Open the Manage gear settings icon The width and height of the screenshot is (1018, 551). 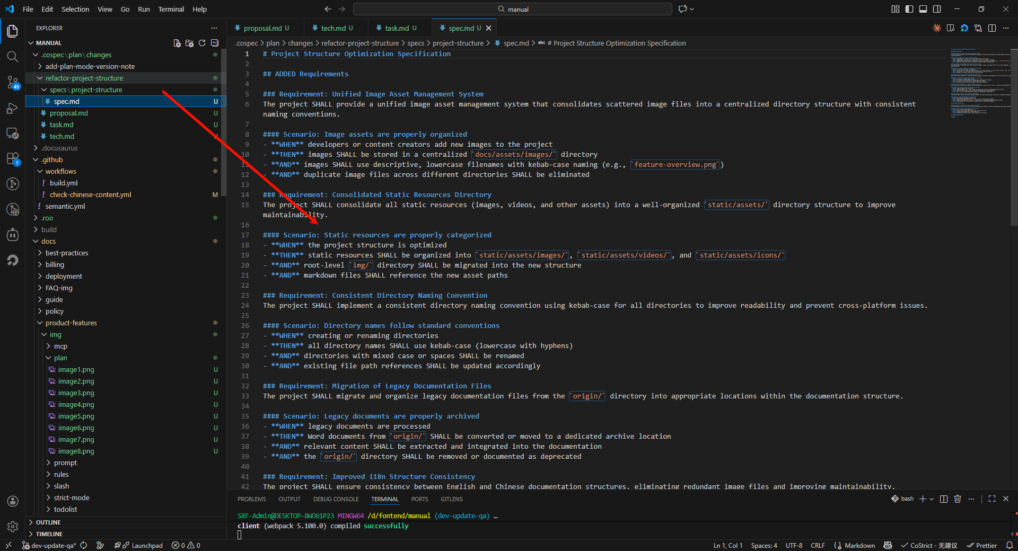click(12, 526)
